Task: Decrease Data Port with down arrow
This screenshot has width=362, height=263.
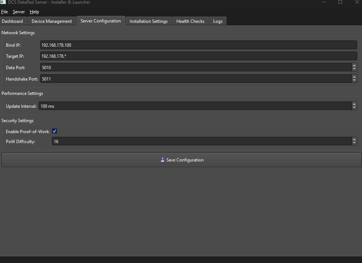Action: pyautogui.click(x=354, y=69)
